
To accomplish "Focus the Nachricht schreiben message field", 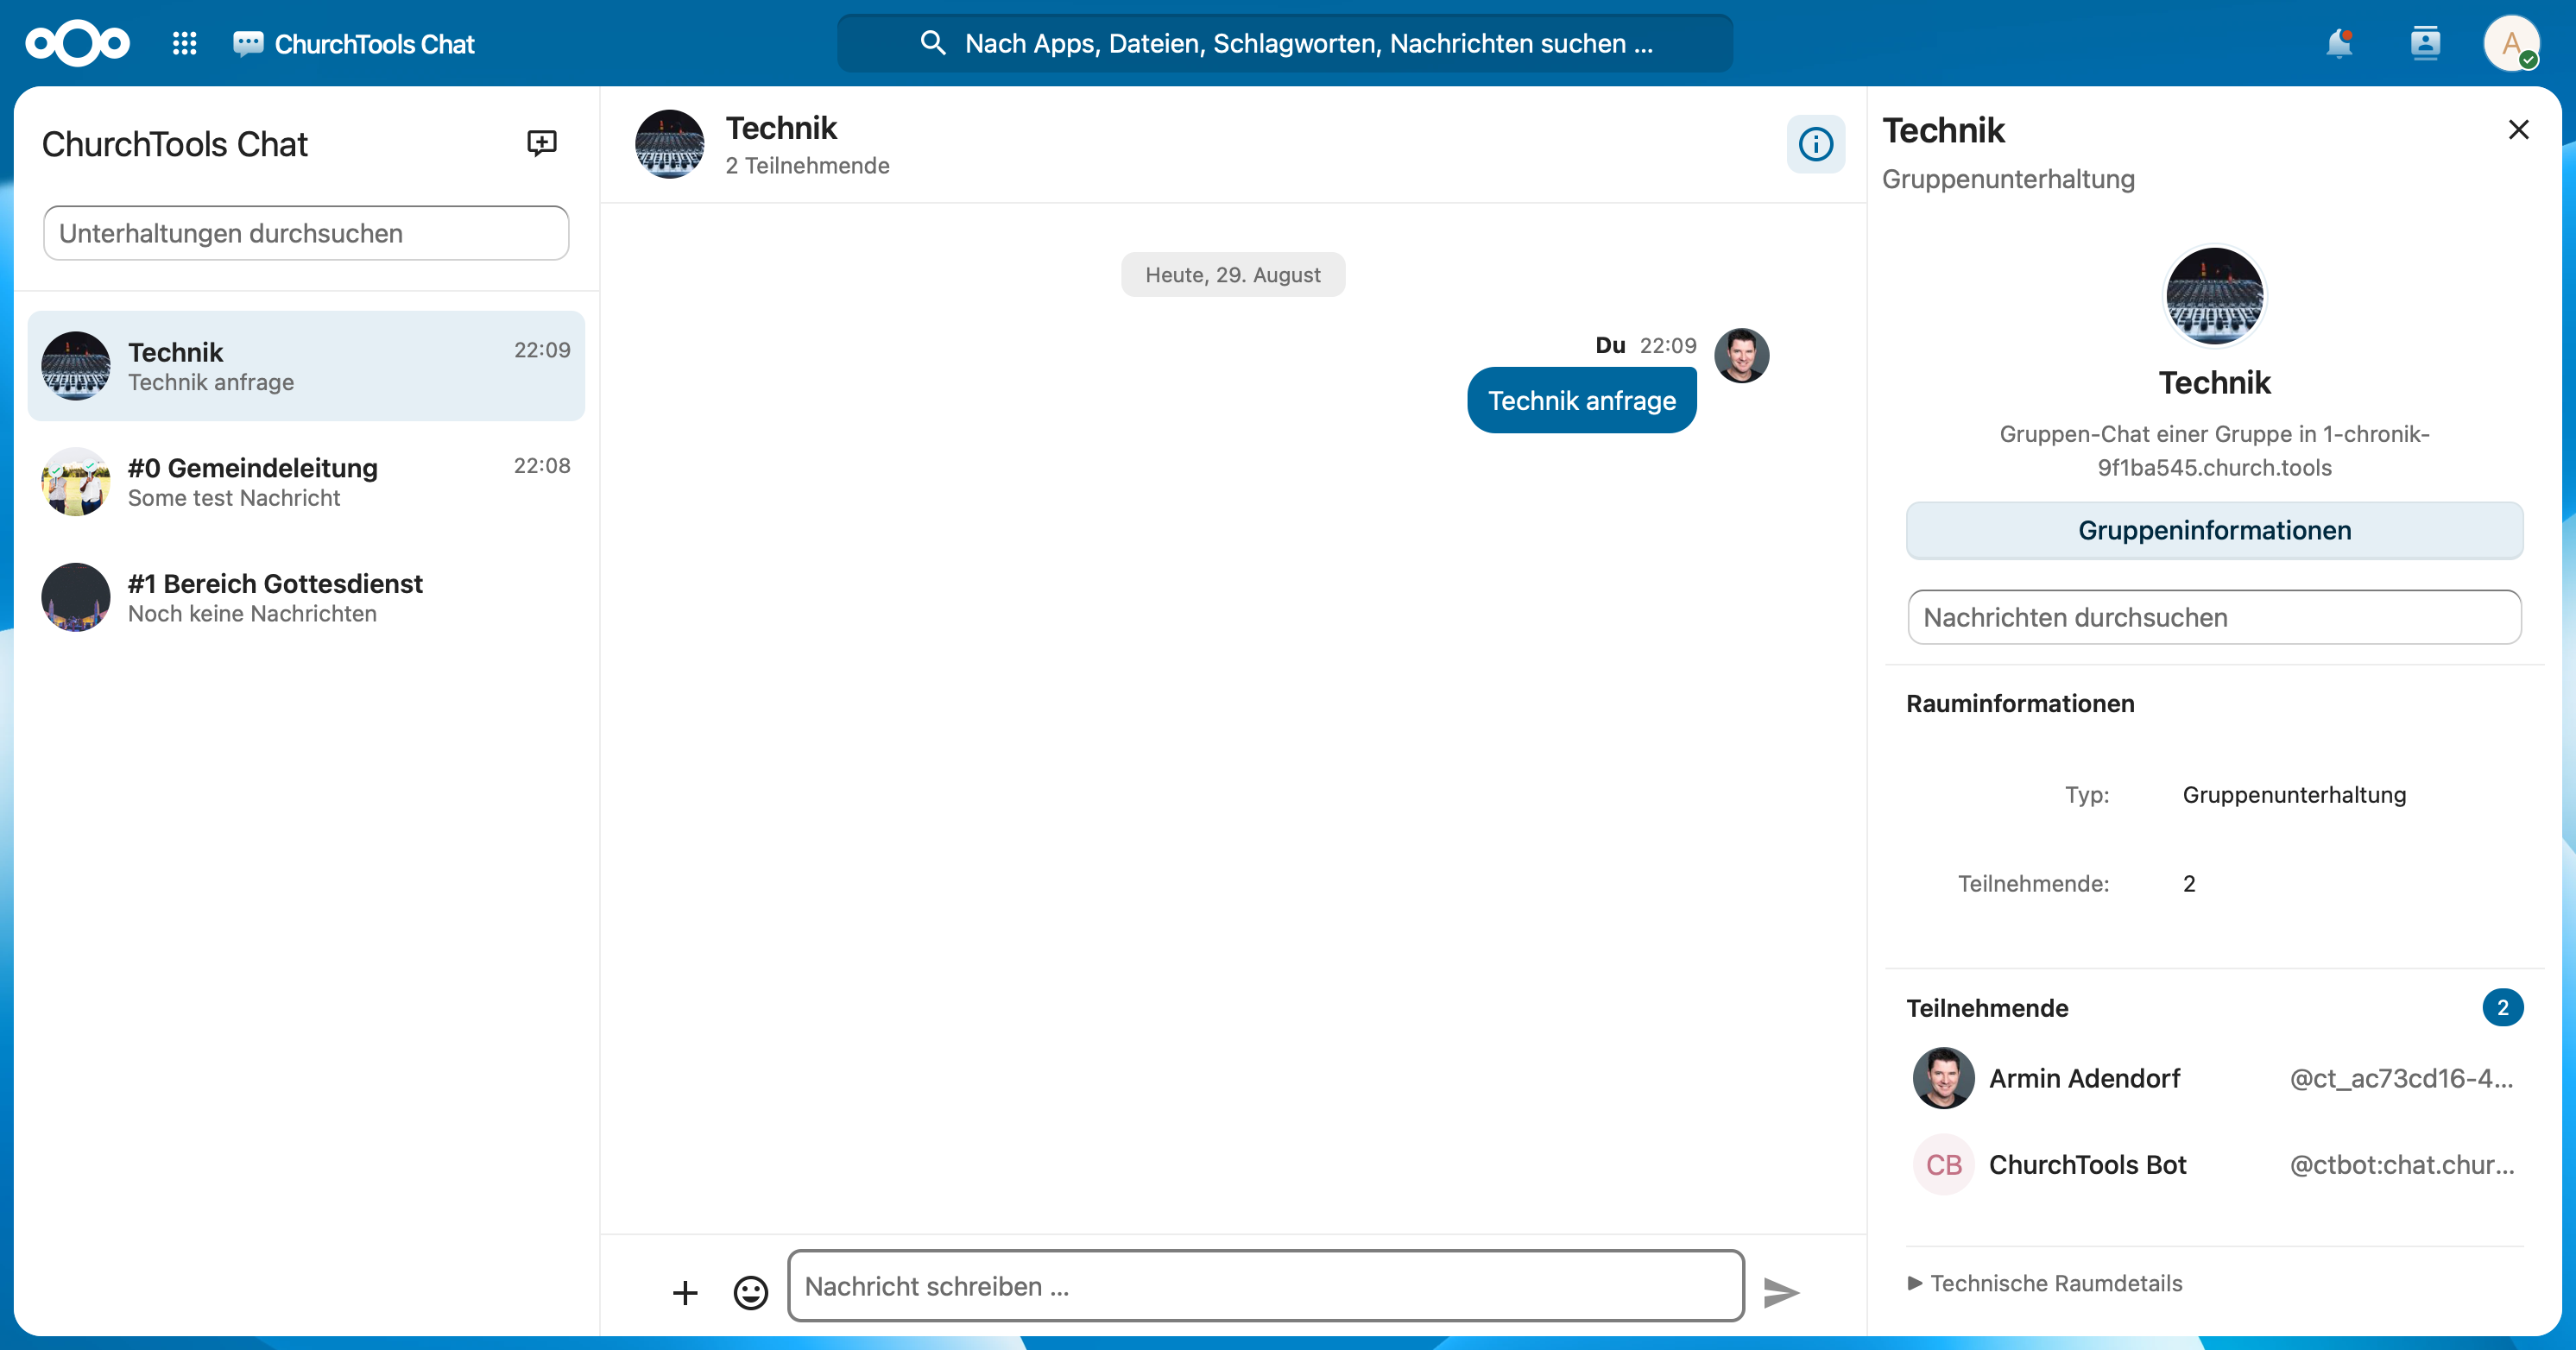I will [1266, 1286].
